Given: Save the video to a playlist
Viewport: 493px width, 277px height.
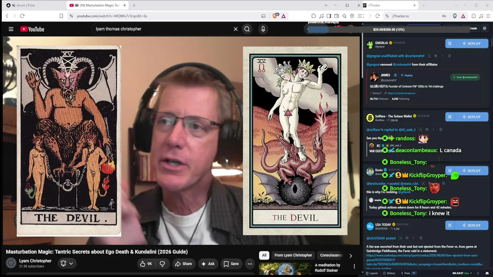Looking at the screenshot, I should pos(231,264).
